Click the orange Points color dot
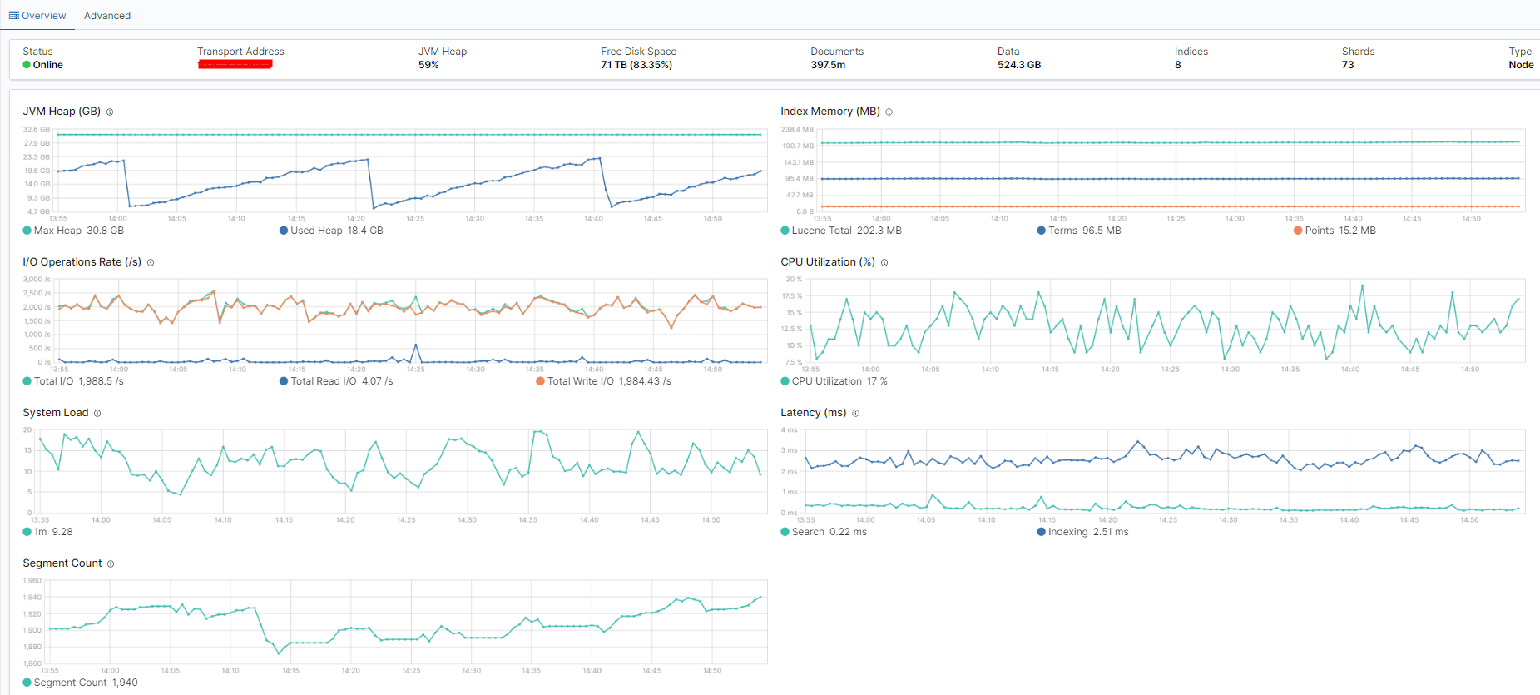 (1298, 231)
